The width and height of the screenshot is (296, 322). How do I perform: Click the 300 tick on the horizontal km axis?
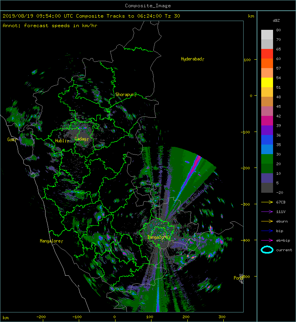[x=222, y=317]
